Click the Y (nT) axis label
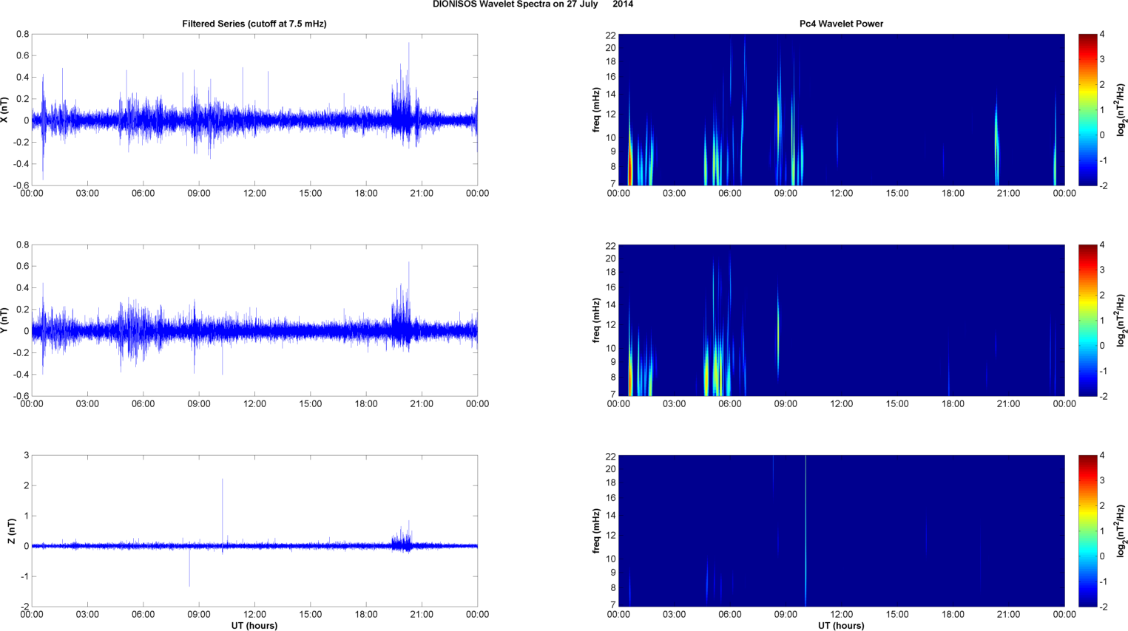Image resolution: width=1128 pixels, height=631 pixels. (x=4, y=320)
